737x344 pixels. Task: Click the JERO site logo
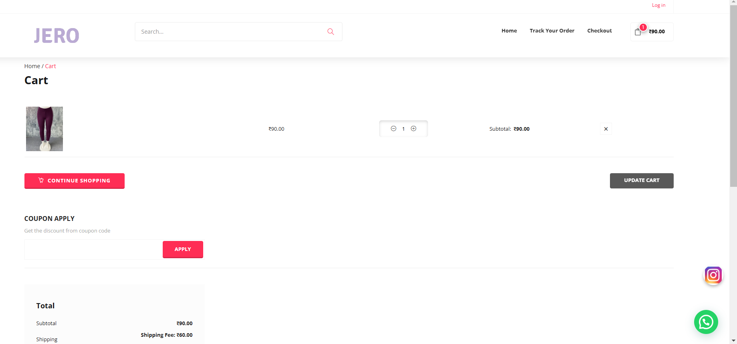57,36
